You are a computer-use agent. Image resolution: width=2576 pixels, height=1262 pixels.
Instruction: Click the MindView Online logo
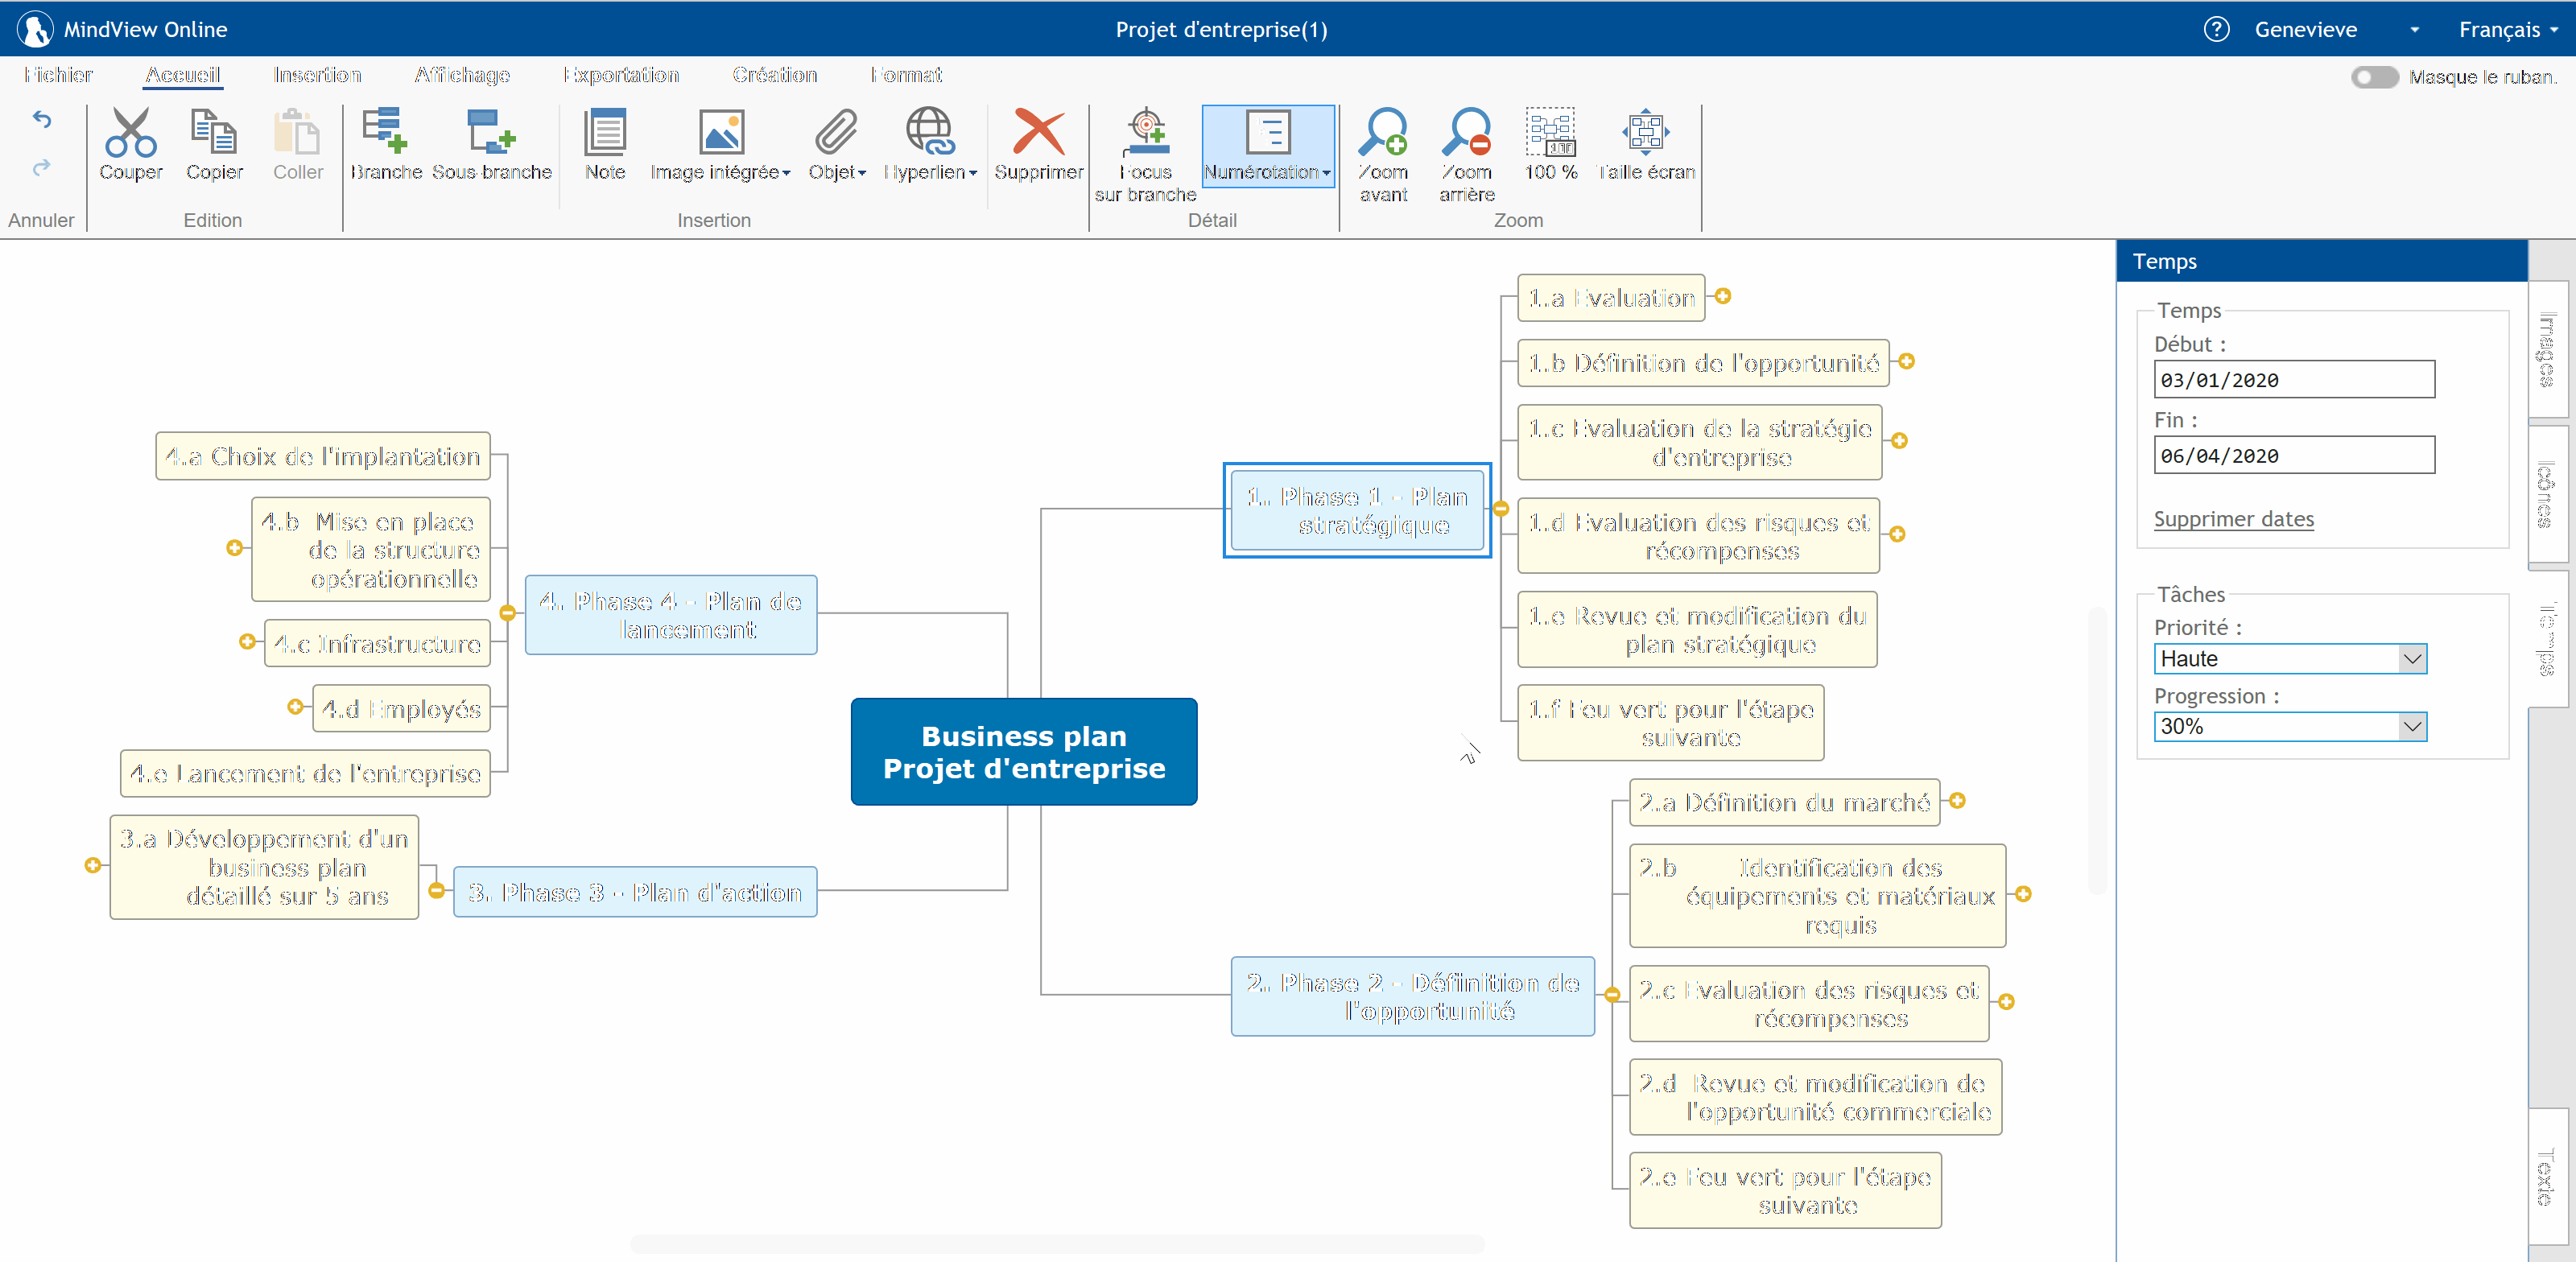35,29
